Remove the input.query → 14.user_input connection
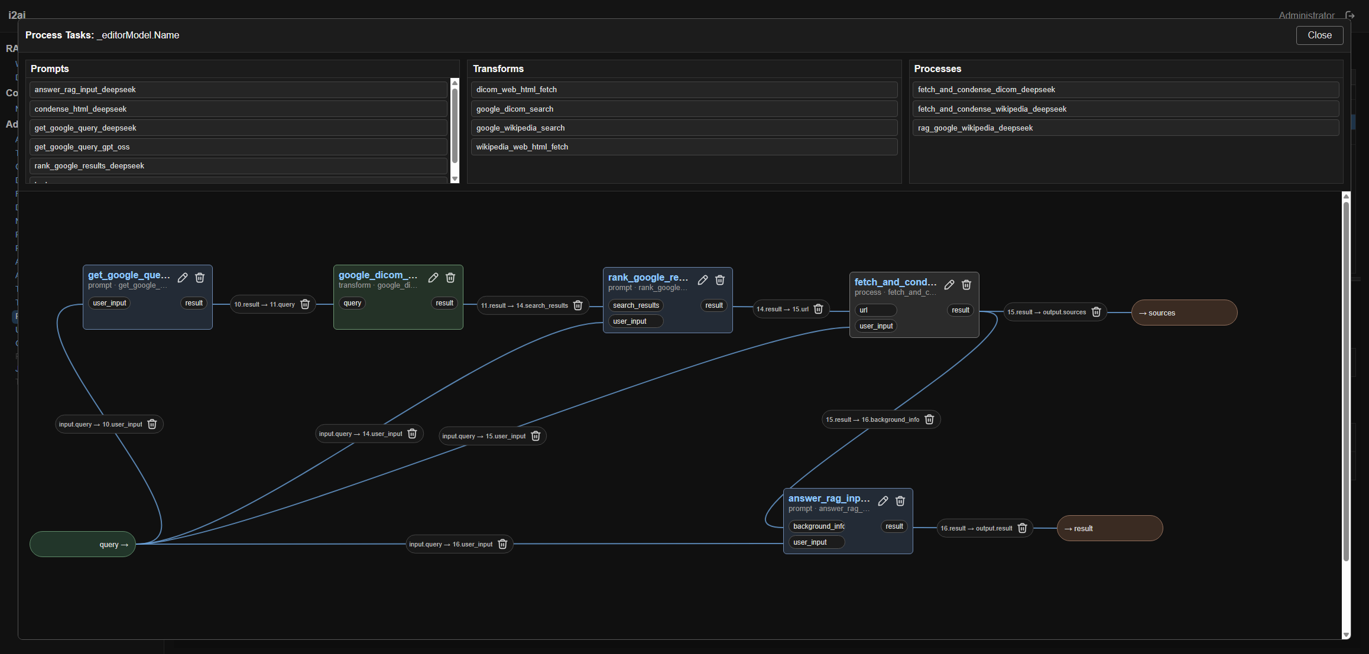 [413, 434]
